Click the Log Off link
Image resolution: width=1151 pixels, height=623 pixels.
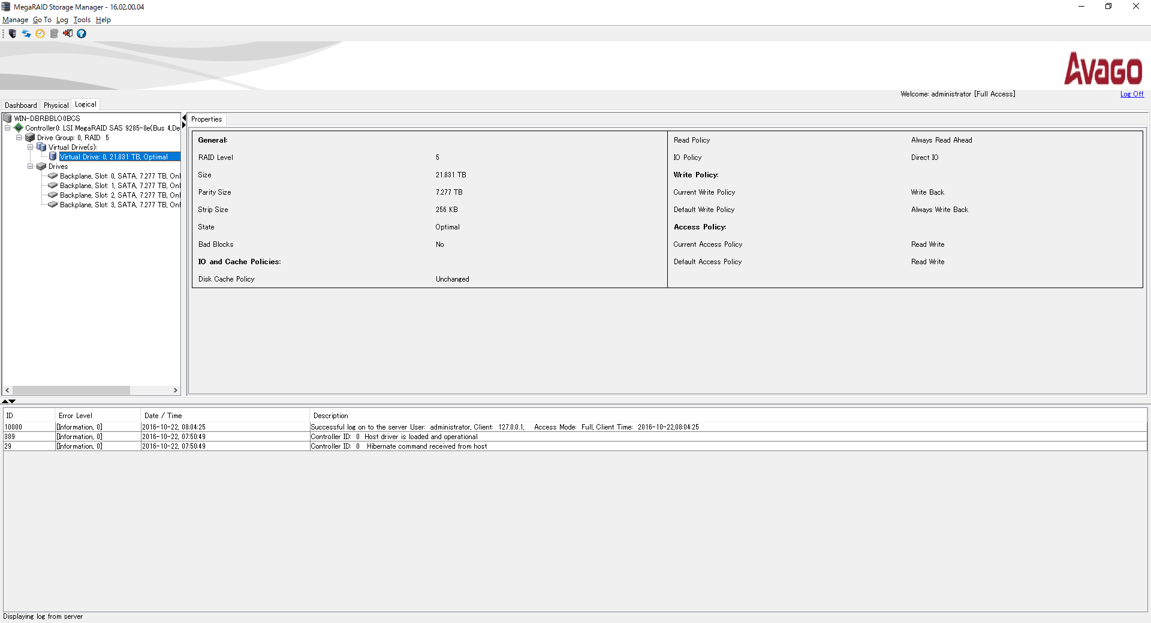pyautogui.click(x=1132, y=94)
